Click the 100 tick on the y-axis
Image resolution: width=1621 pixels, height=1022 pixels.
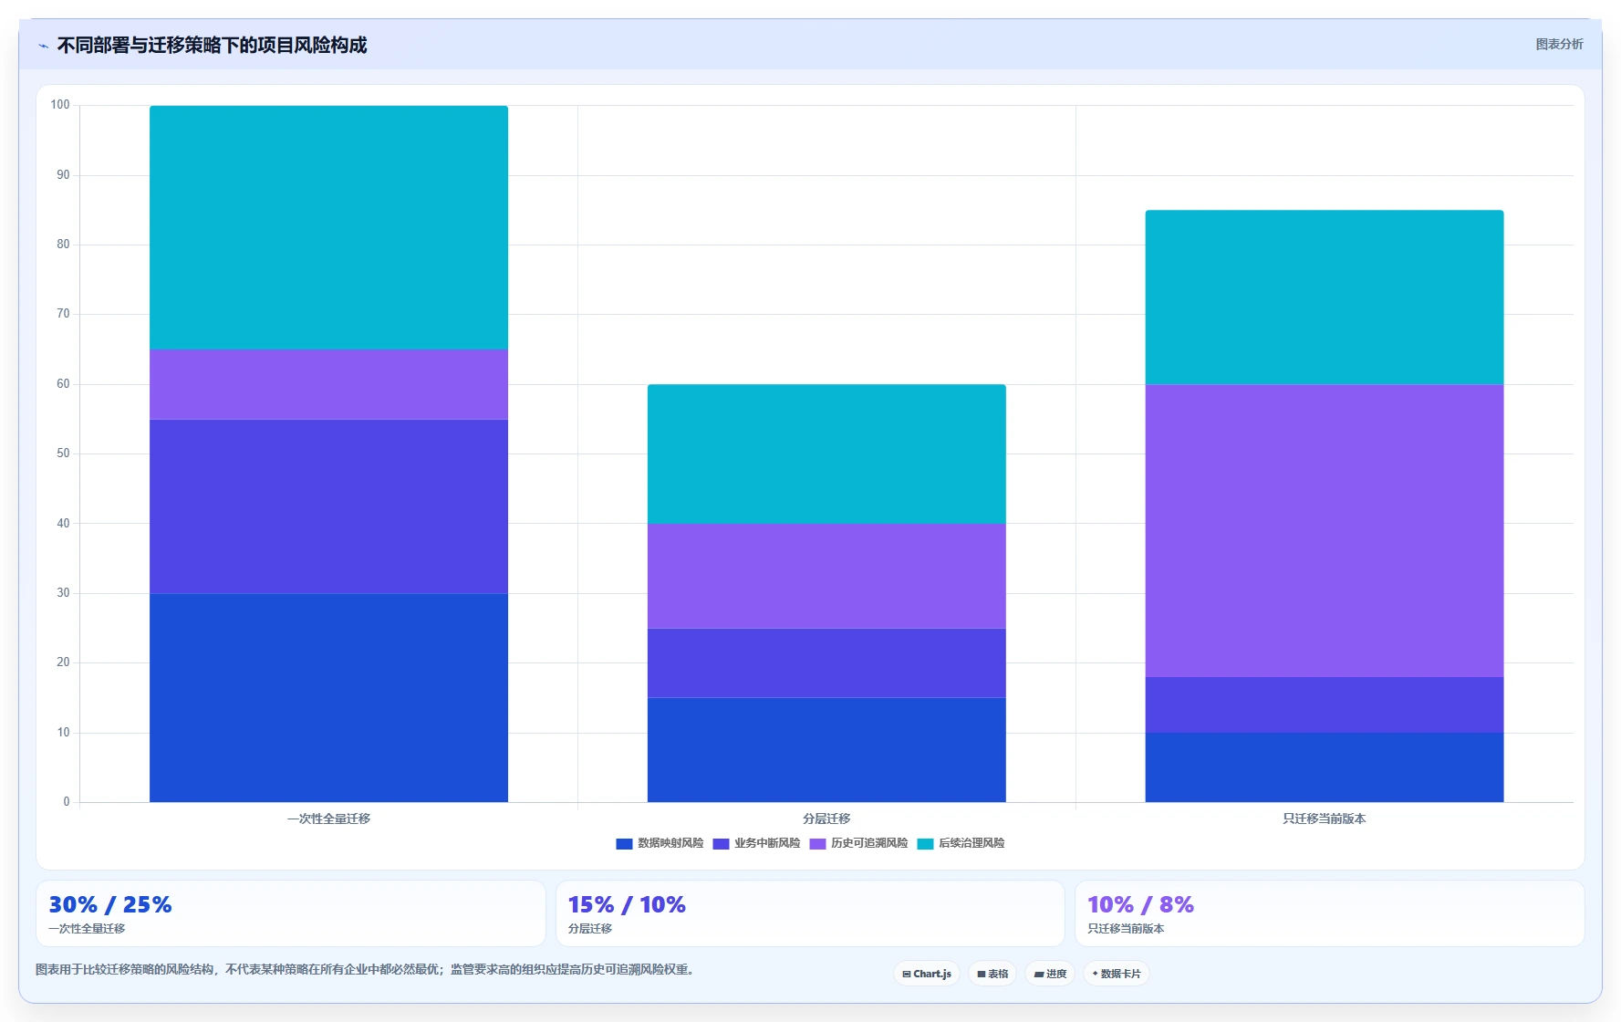tap(60, 105)
